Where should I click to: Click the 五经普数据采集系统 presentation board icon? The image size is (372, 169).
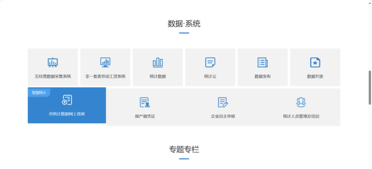(x=53, y=62)
